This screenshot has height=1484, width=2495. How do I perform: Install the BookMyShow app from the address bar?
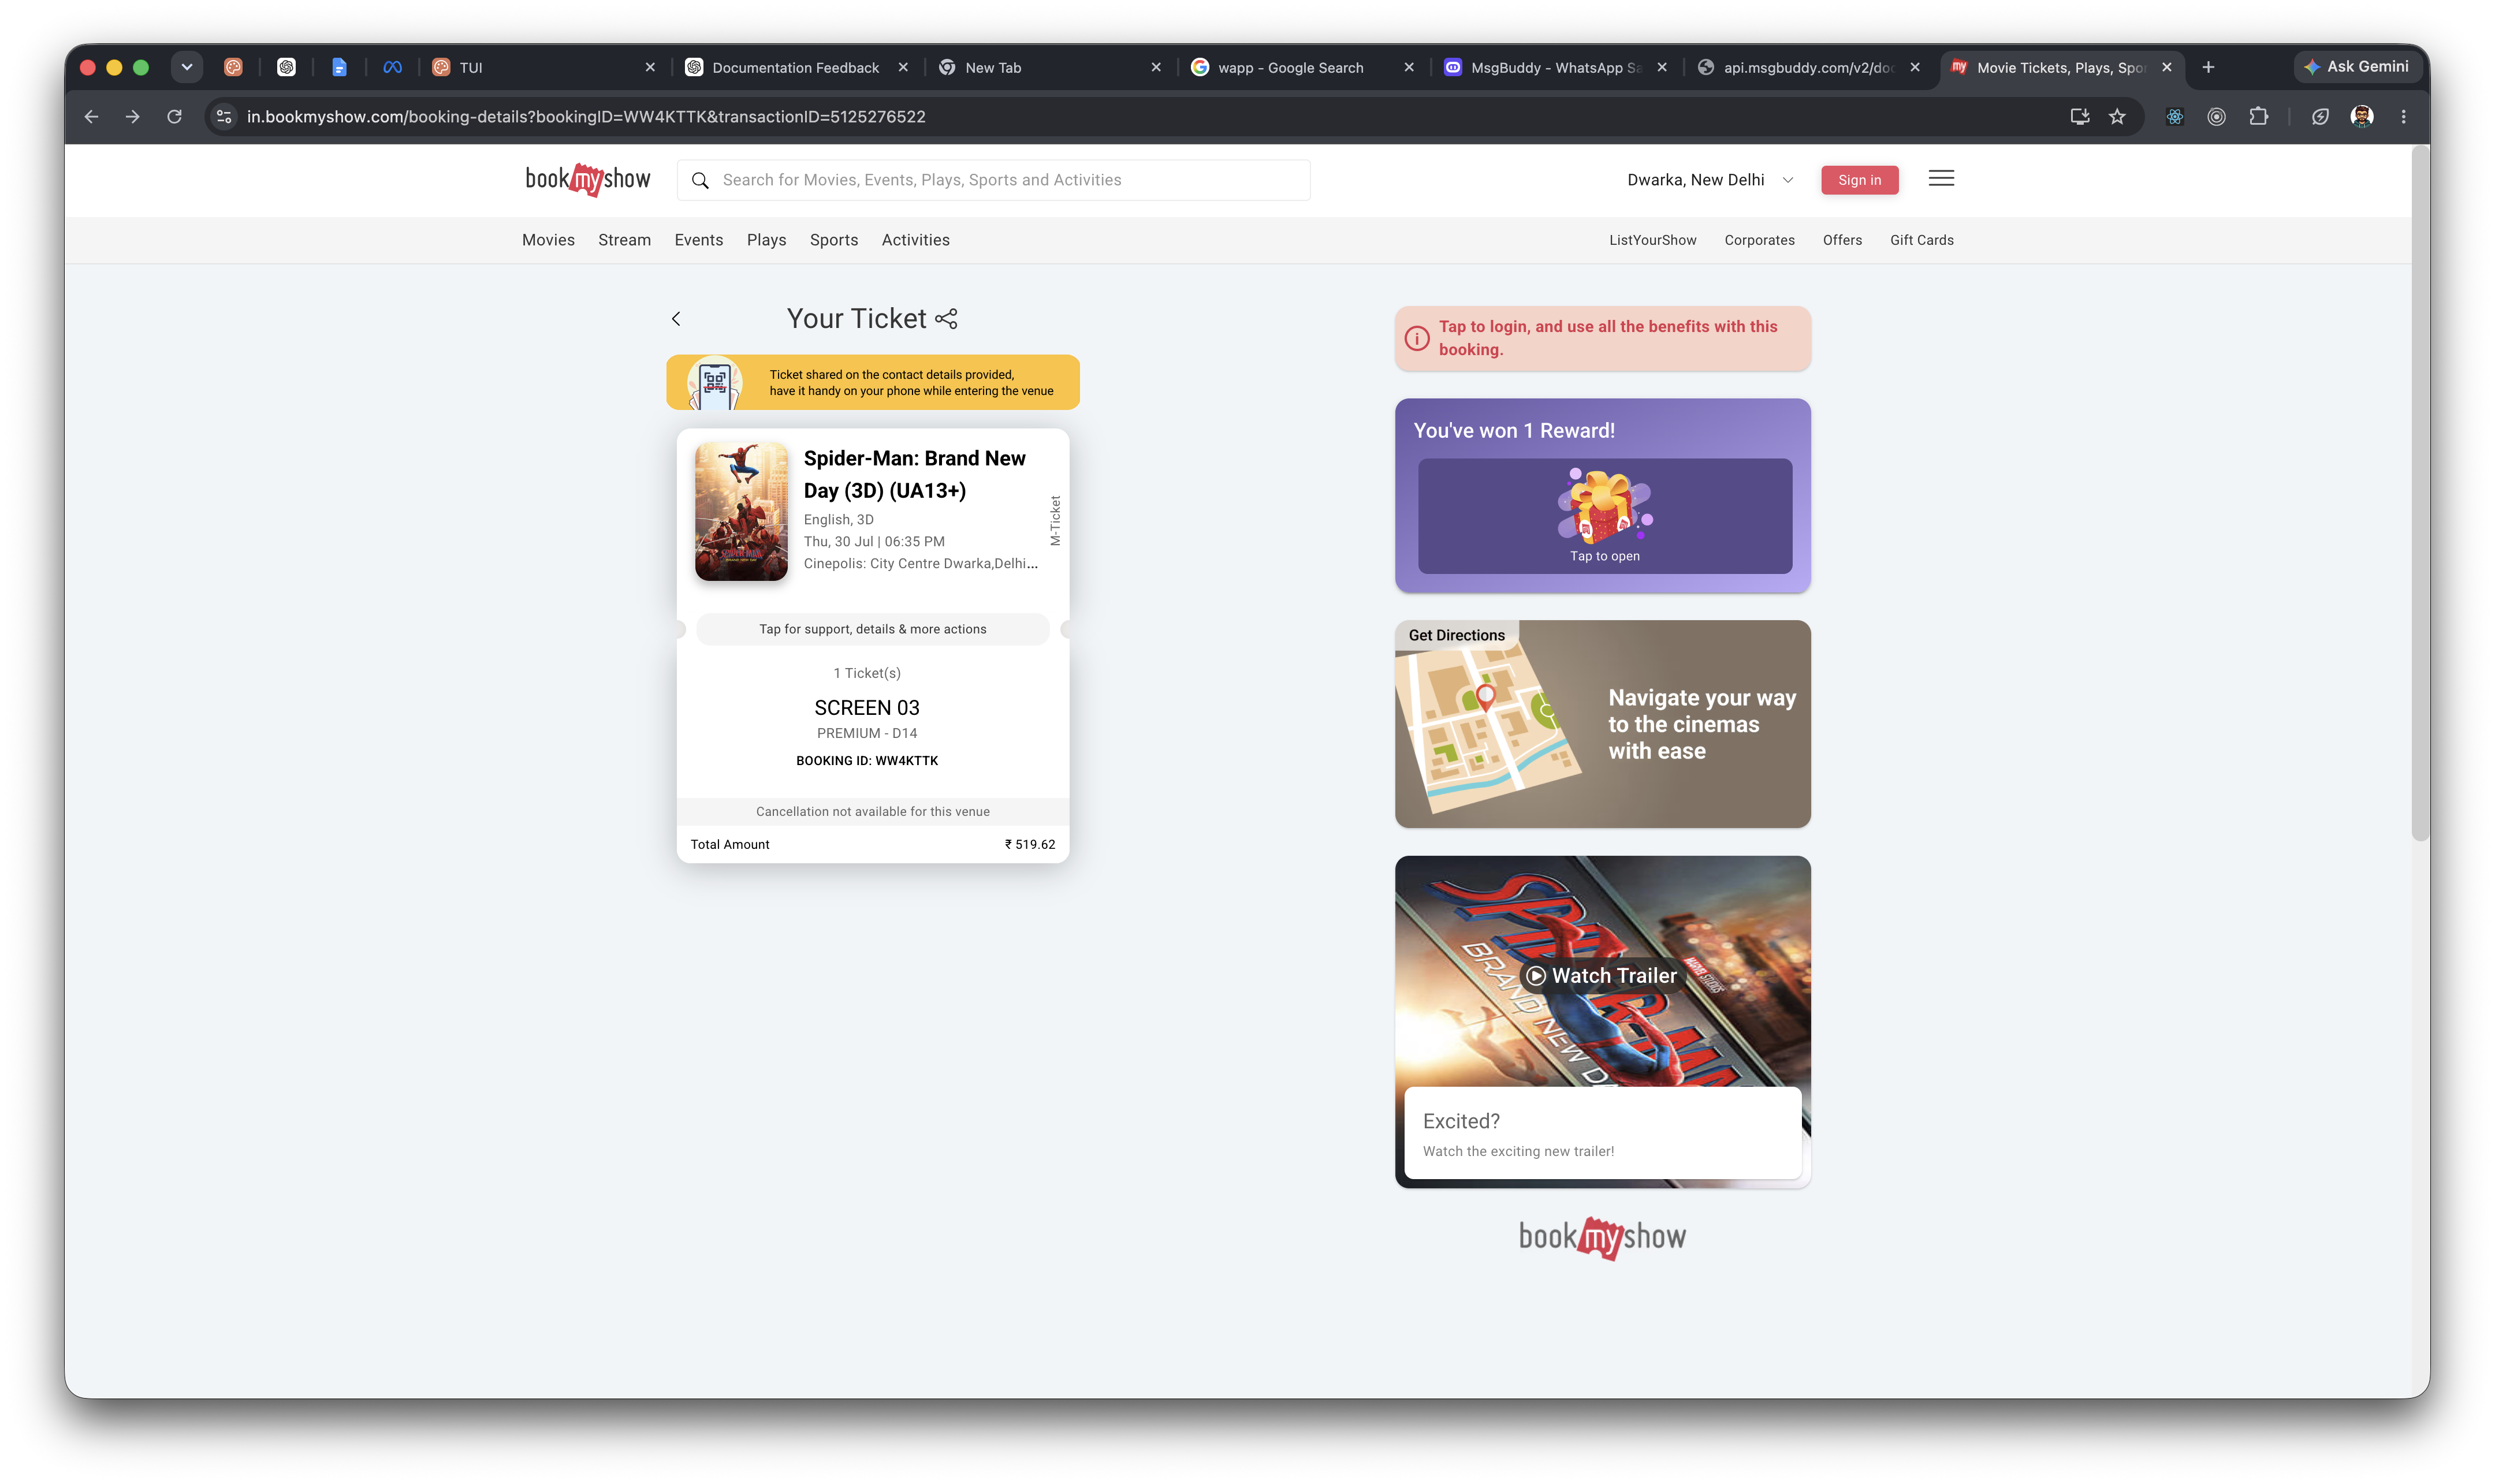2080,117
